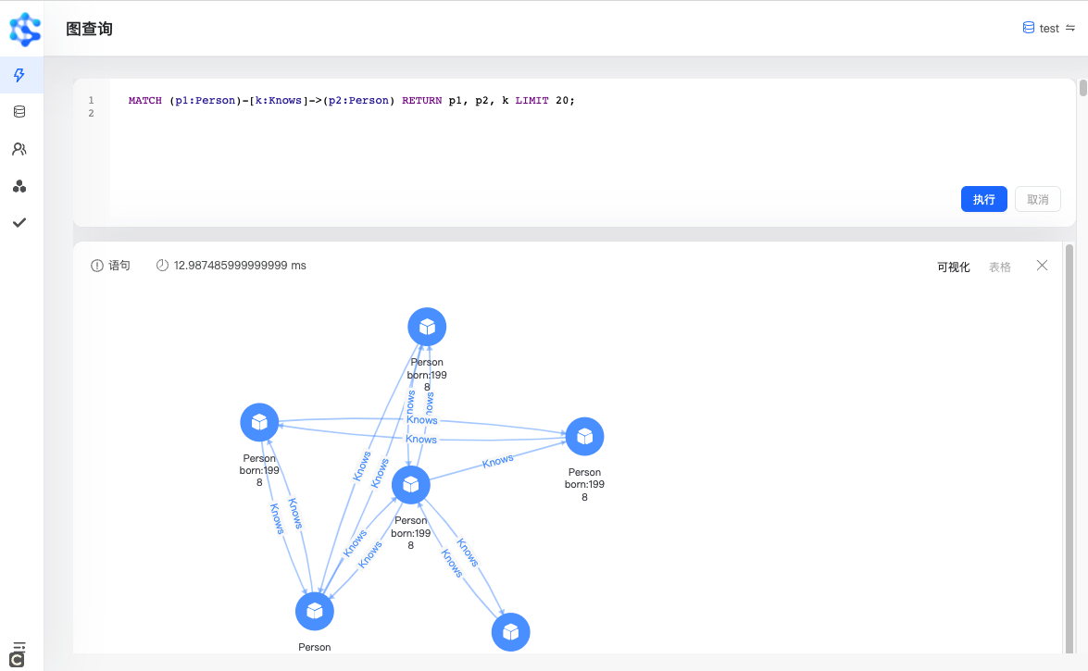This screenshot has height=671, width=1088.
Task: Switch to the 可视化 visualization tab
Action: pyautogui.click(x=953, y=267)
